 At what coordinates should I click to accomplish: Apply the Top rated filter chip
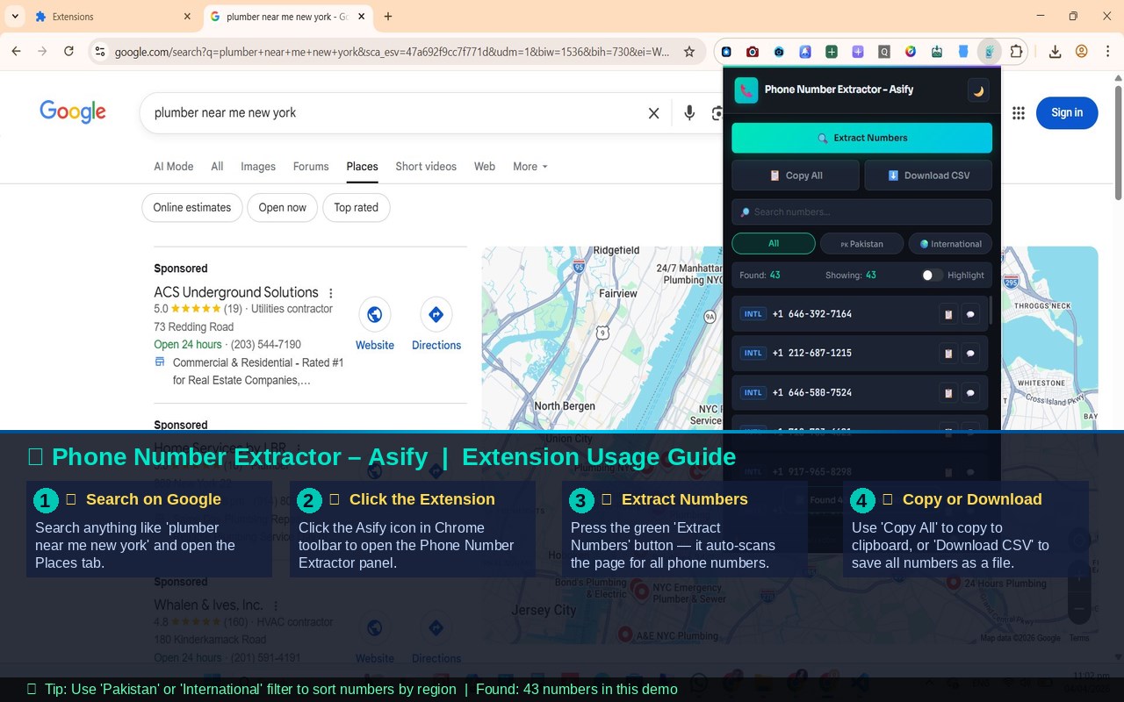coord(357,208)
